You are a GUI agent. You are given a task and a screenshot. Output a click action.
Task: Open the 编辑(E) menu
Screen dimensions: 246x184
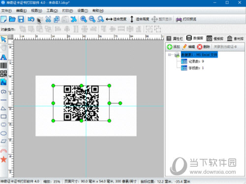click(21, 11)
